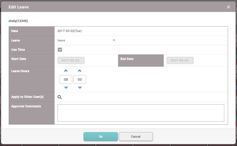The height and width of the screenshot is (146, 237).
Task: Click the Apply to Other User(s) label
Action: [x=27, y=97]
